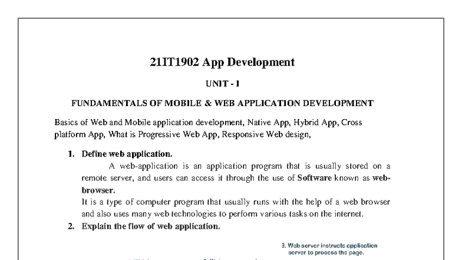
Task: Click question "Define web application."
Action: (127, 154)
